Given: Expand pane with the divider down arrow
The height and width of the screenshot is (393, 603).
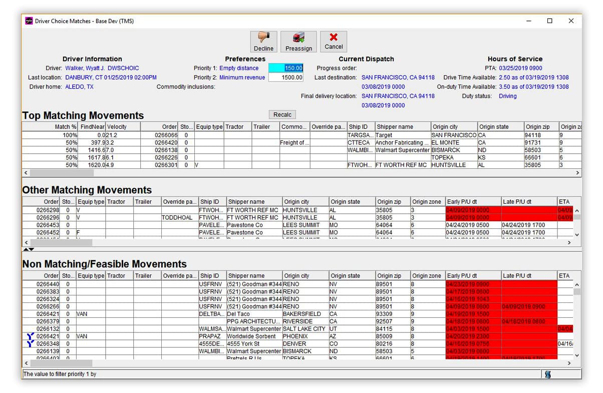Looking at the screenshot, I should [32, 249].
